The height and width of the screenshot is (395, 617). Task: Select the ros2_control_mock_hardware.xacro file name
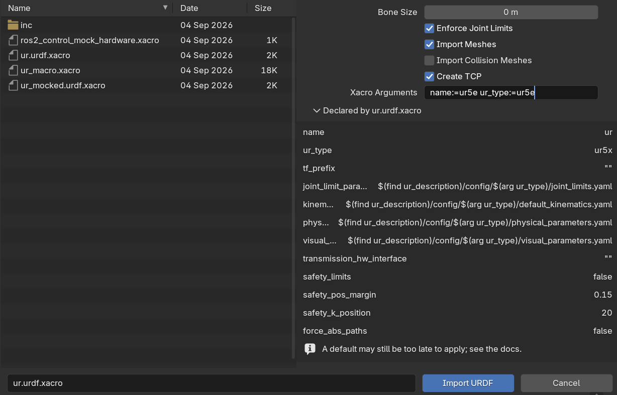pos(90,40)
